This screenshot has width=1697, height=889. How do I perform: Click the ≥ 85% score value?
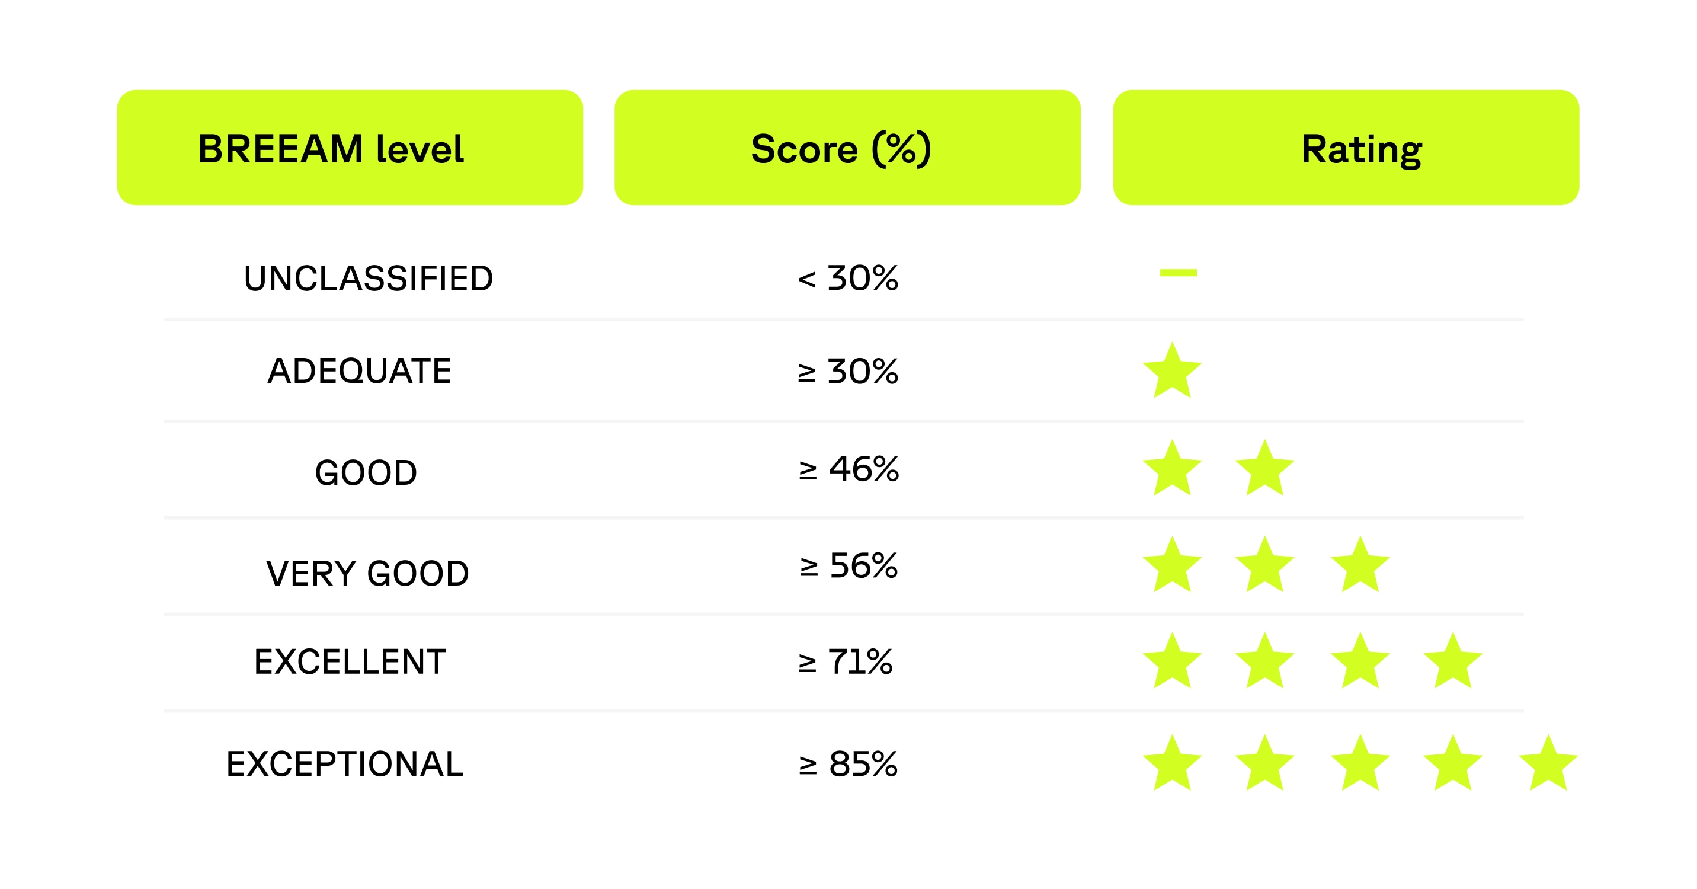click(x=848, y=765)
